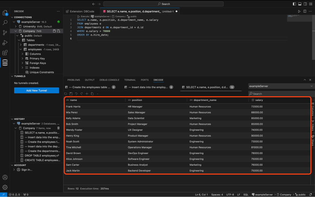Run the query with editor play icon
The height and width of the screenshot is (197, 315).
pyautogui.click(x=299, y=11)
